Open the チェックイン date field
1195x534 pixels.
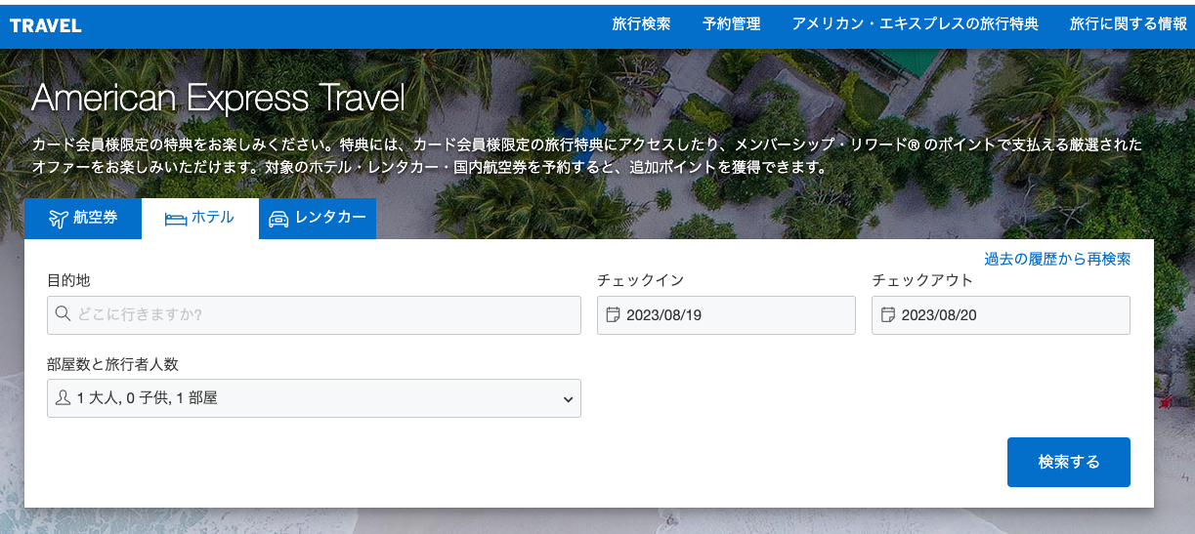(726, 315)
